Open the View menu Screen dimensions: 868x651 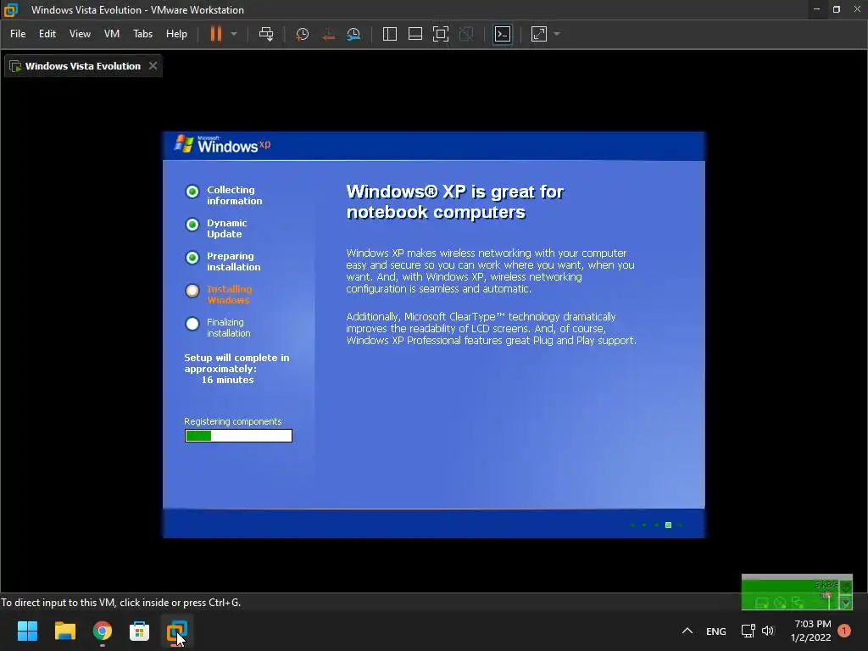coord(80,34)
